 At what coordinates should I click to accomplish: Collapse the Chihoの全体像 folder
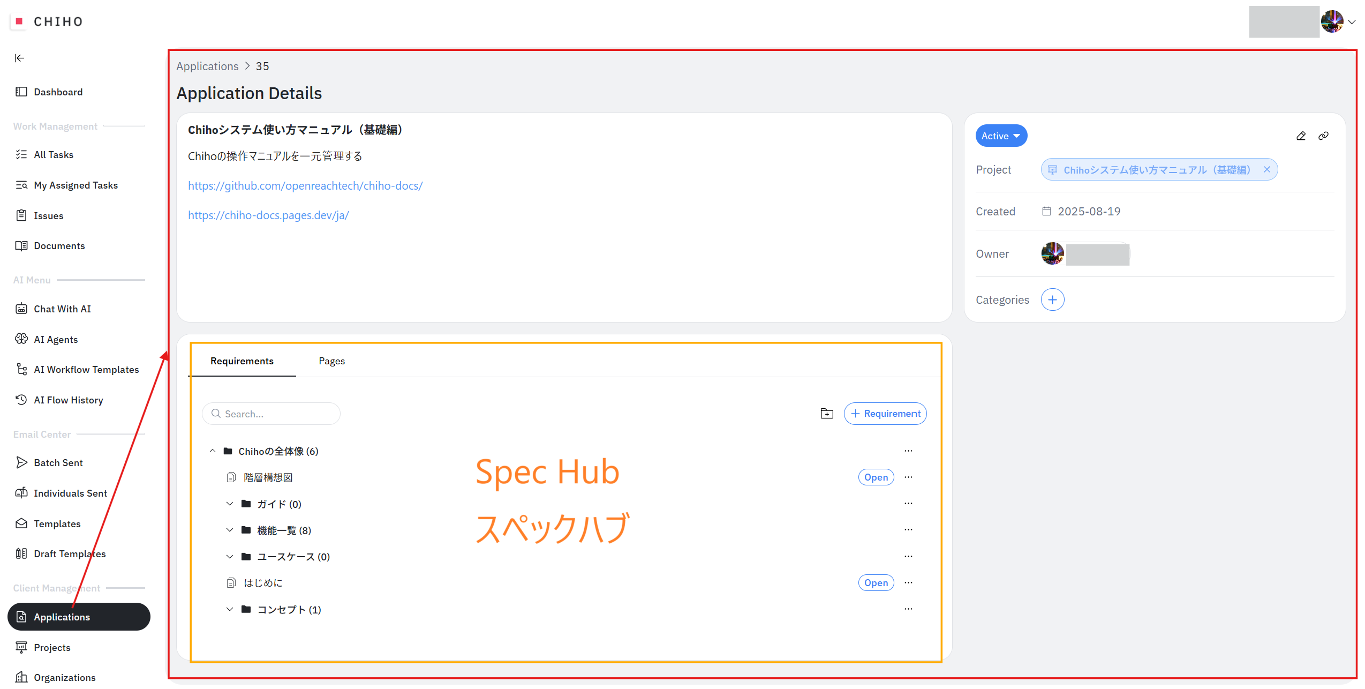[x=213, y=451]
